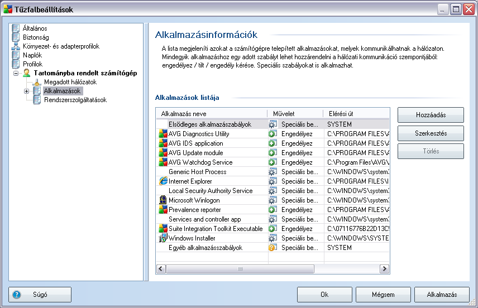
Task: Select the Egyéb alkalmazásszabályok row
Action: click(273, 248)
